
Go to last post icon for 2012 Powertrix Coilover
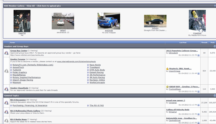198,55
